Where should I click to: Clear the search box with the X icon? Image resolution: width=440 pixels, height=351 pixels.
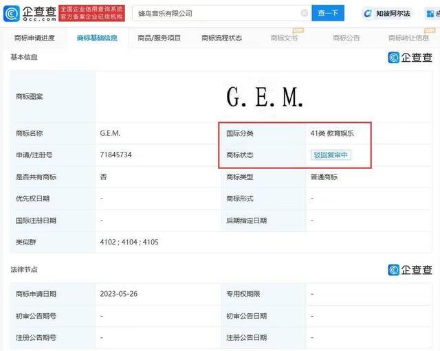[x=305, y=13]
